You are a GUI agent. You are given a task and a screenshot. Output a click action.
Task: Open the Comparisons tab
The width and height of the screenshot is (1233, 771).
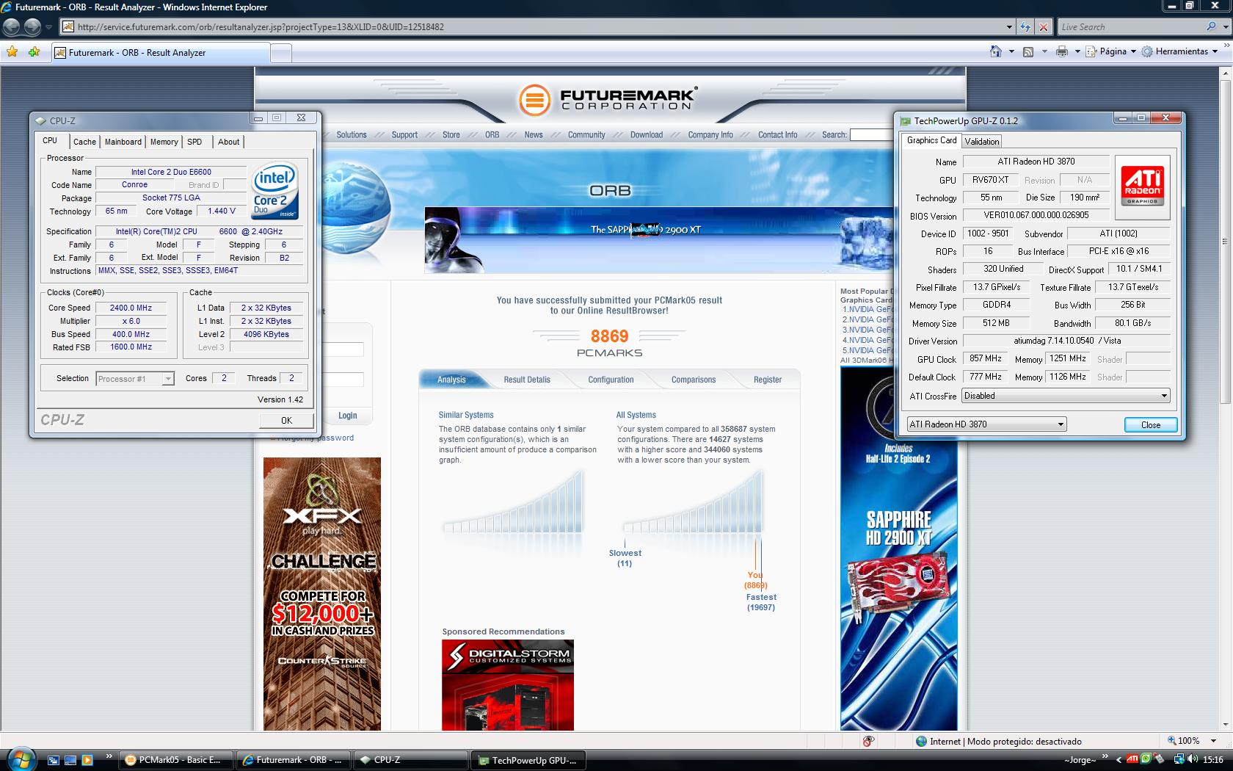pos(694,380)
